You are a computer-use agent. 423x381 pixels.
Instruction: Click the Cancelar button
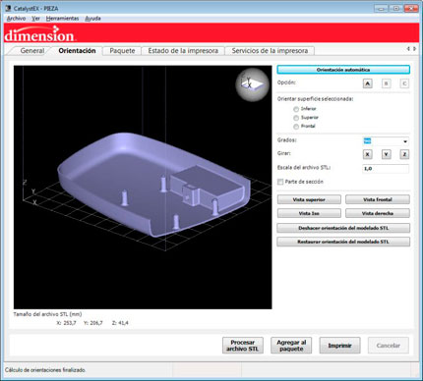[389, 346]
